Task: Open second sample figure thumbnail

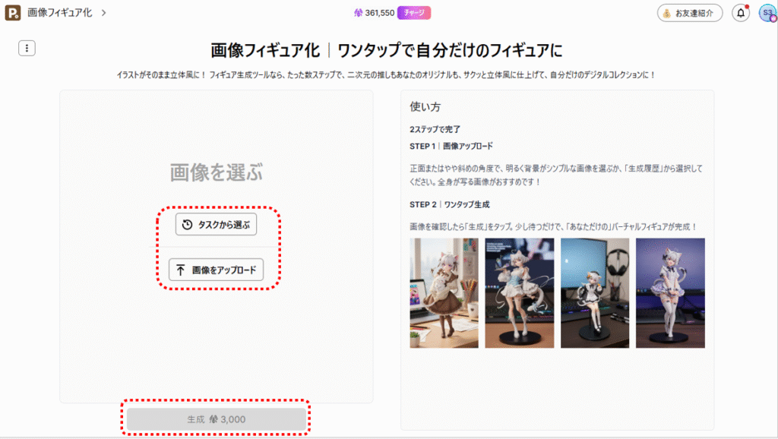Action: point(519,292)
